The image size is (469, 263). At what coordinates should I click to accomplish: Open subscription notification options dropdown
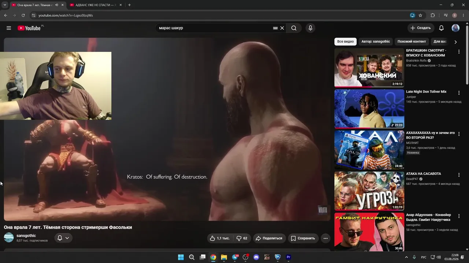(x=63, y=238)
